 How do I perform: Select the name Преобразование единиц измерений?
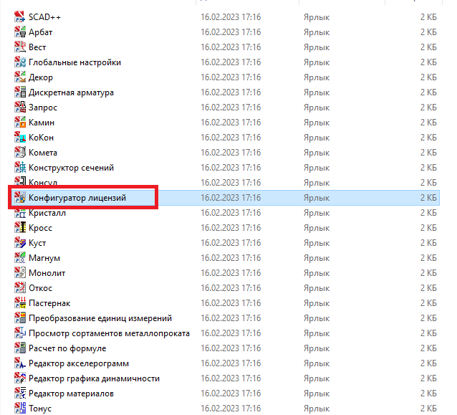[100, 318]
